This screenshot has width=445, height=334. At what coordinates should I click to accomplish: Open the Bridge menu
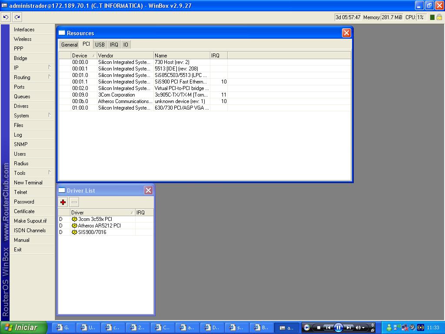click(32, 58)
